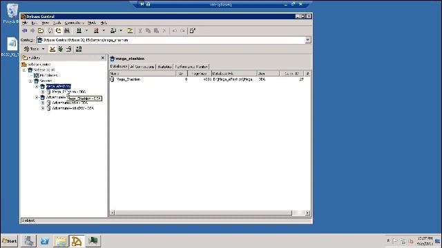Open dropdown arrow next to connection profiles icon
442x248 pixels.
[x=121, y=30]
